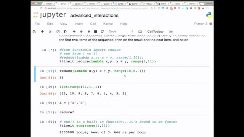
Task: Click the Python 3 kernel name
Action: pos(201,24)
